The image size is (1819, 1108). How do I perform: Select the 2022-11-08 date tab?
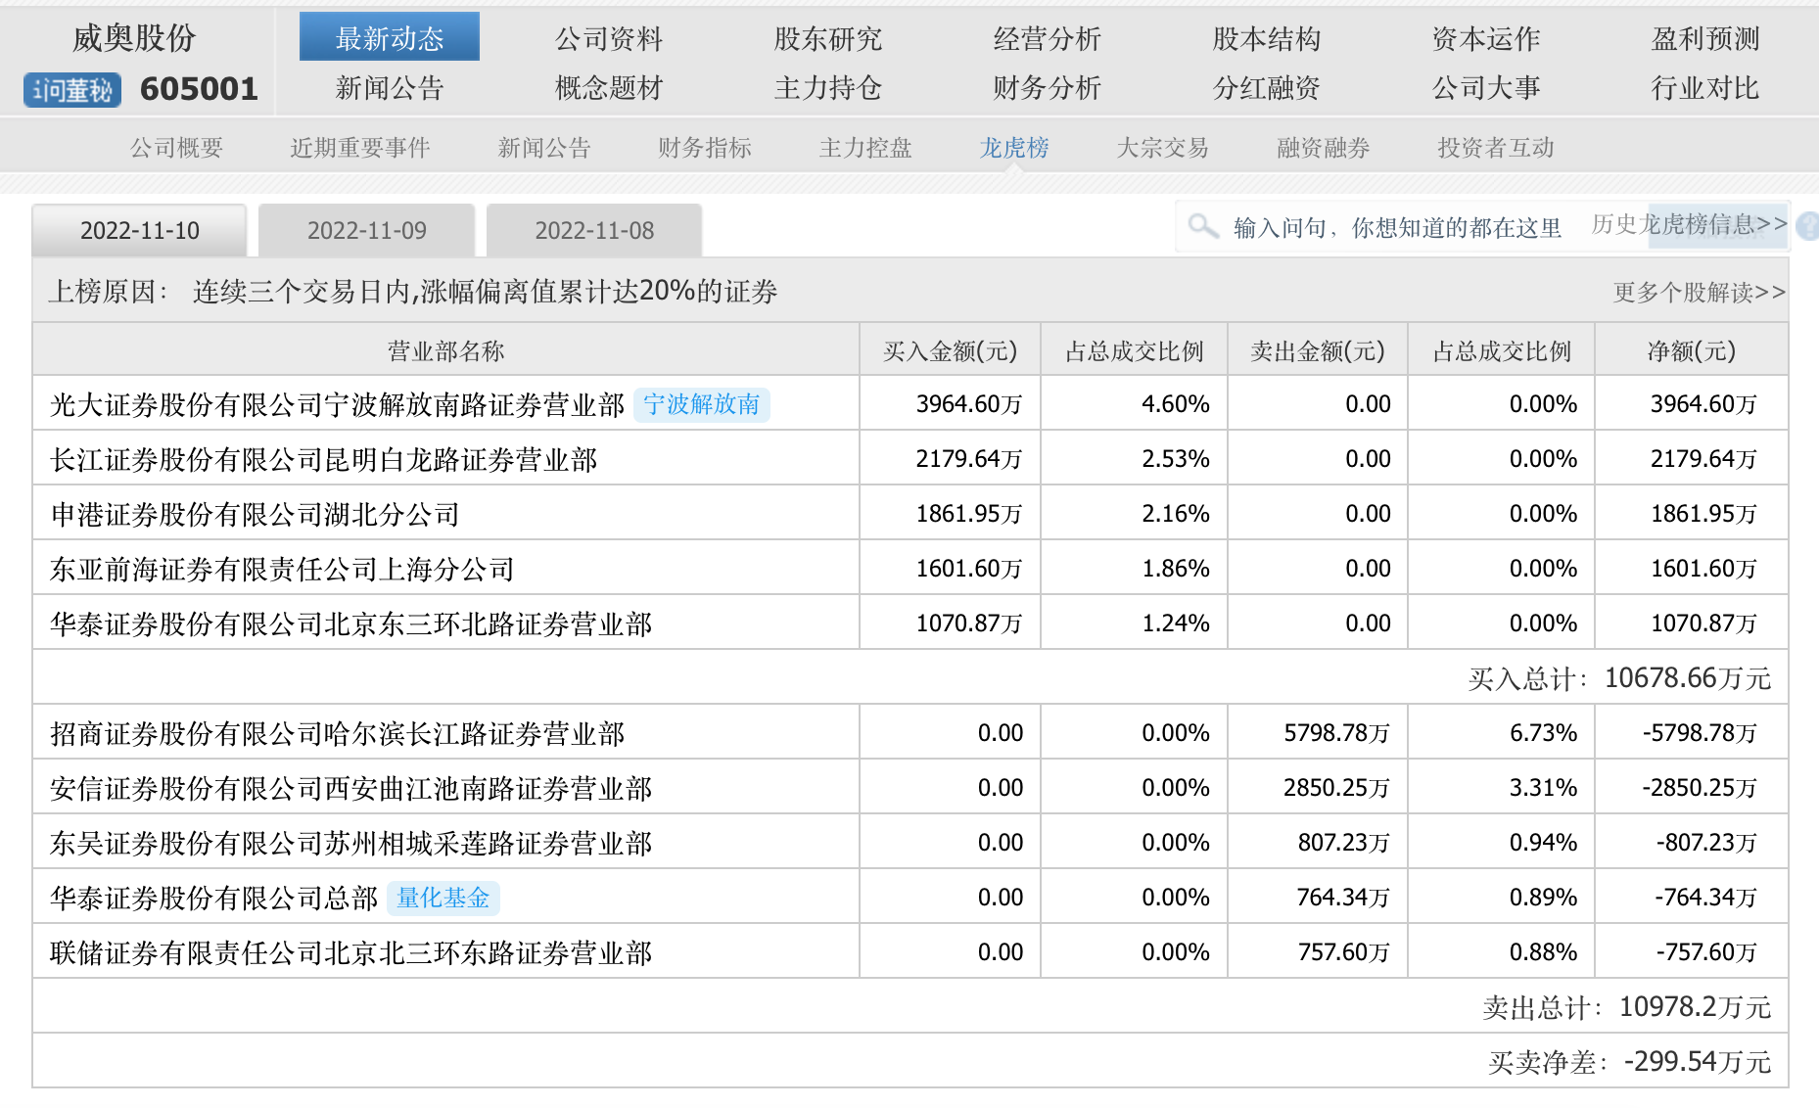click(x=593, y=231)
